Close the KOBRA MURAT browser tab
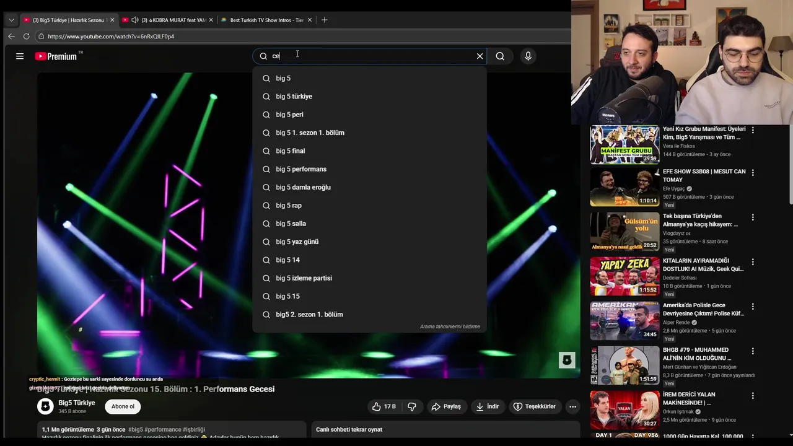Viewport: 793px width, 446px height. 211,20
